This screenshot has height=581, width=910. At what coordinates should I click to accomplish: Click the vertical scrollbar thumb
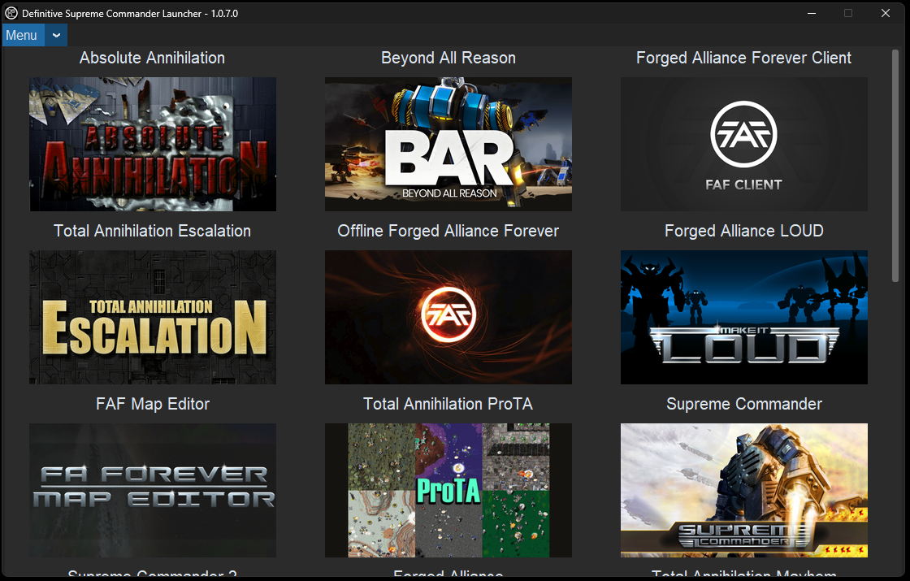pos(895,166)
